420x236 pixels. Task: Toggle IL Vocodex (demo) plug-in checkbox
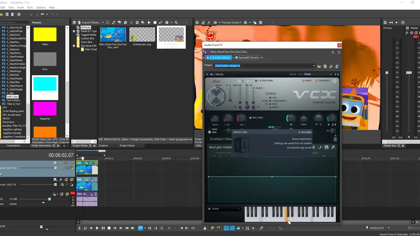[208, 58]
